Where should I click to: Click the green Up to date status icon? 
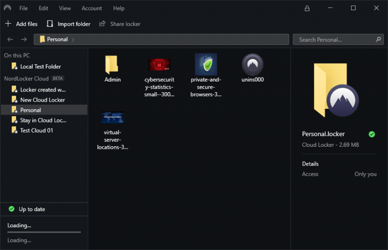[x=12, y=209]
